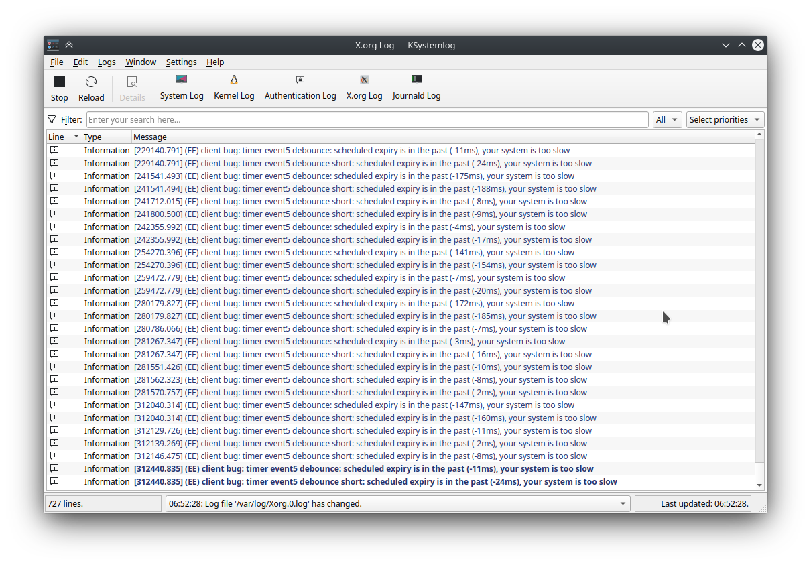Screen dimensions: 811x565
Task: Open the File menu
Action: point(57,62)
